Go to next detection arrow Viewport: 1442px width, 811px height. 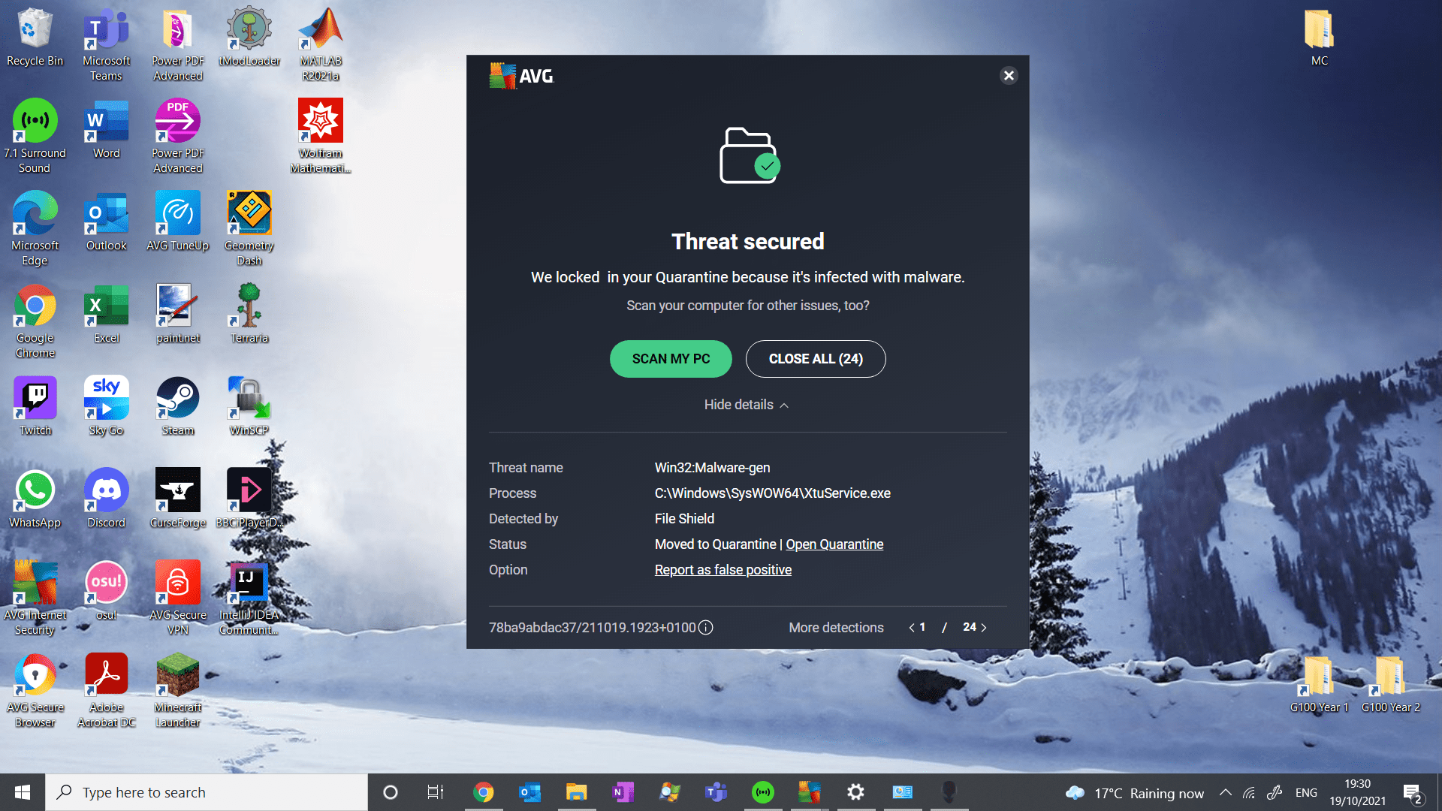pyautogui.click(x=984, y=628)
